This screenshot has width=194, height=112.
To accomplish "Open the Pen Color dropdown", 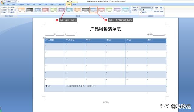I will [x=143, y=12].
